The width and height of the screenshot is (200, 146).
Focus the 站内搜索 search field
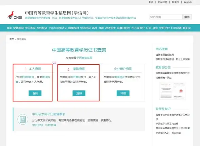(166, 17)
